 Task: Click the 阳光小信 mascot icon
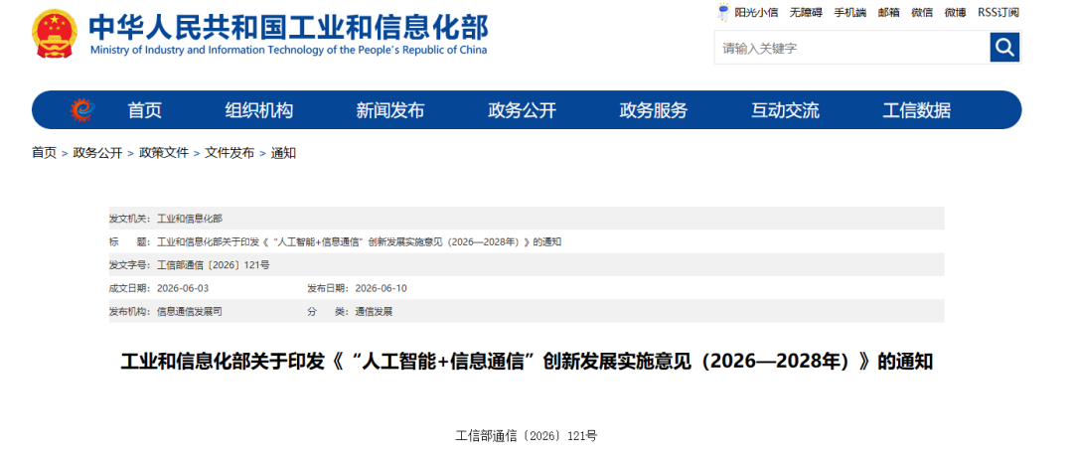[723, 12]
